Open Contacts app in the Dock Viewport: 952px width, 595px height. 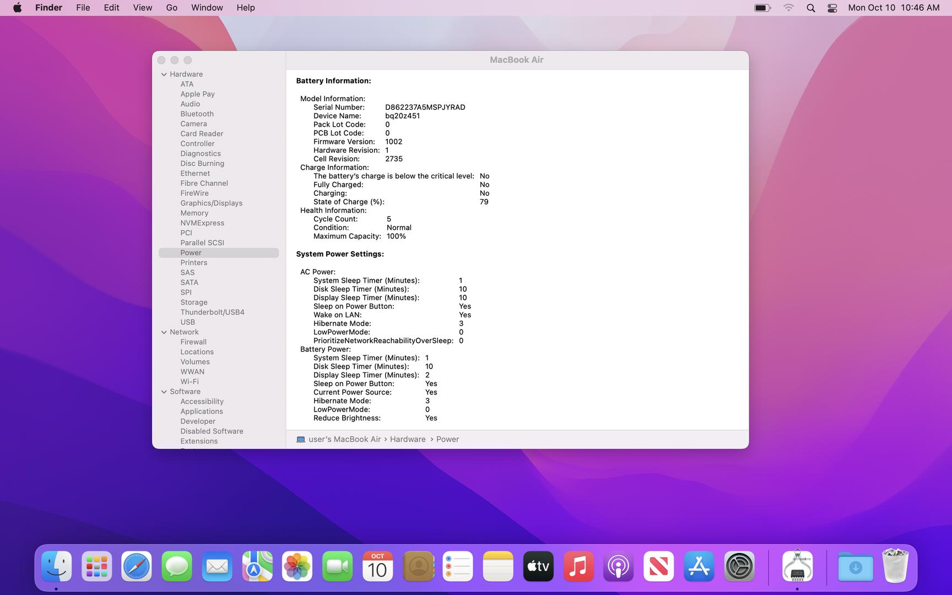tap(418, 566)
